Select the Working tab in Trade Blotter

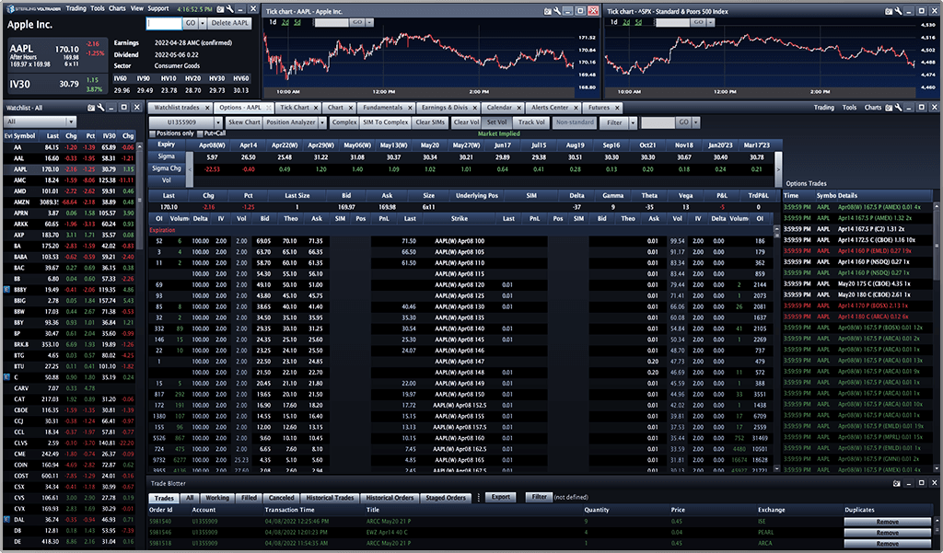click(217, 498)
